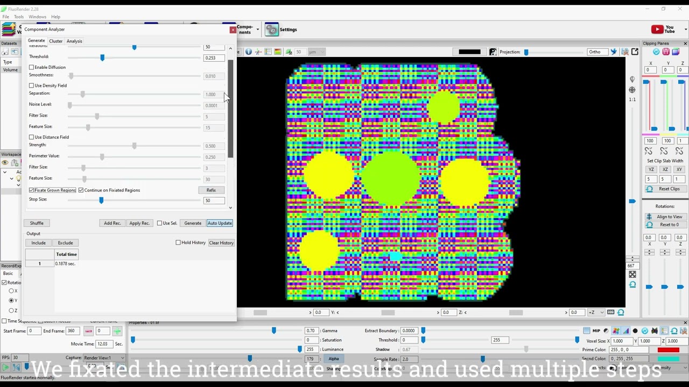Click the Clear History button
The image size is (689, 387).
tap(221, 243)
